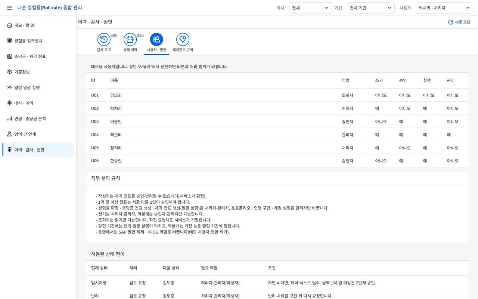Screen dimensions: 478x299
Task: Click the shield icon for 이력 · 감사 · 권한
Action: [9, 149]
